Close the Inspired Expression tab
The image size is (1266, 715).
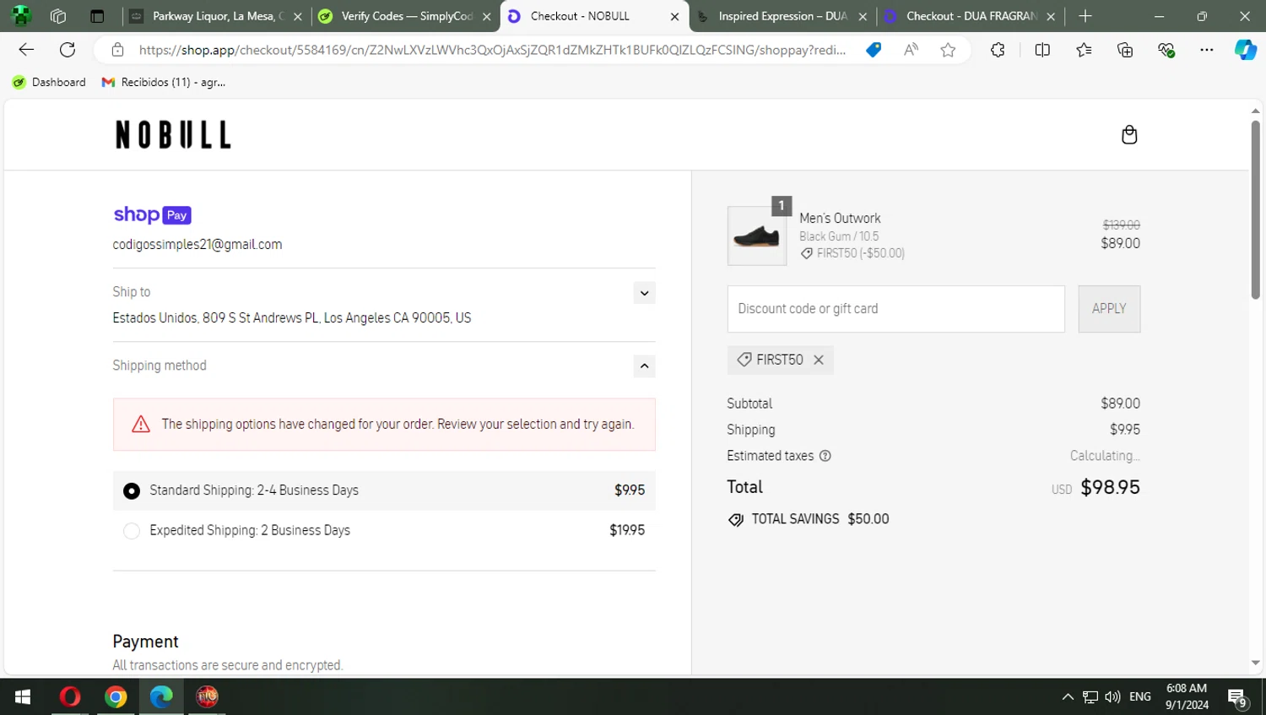coord(863,16)
